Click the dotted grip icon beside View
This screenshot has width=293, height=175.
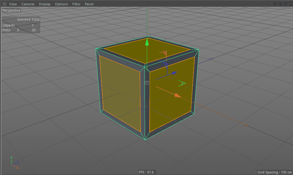[x=4, y=4]
